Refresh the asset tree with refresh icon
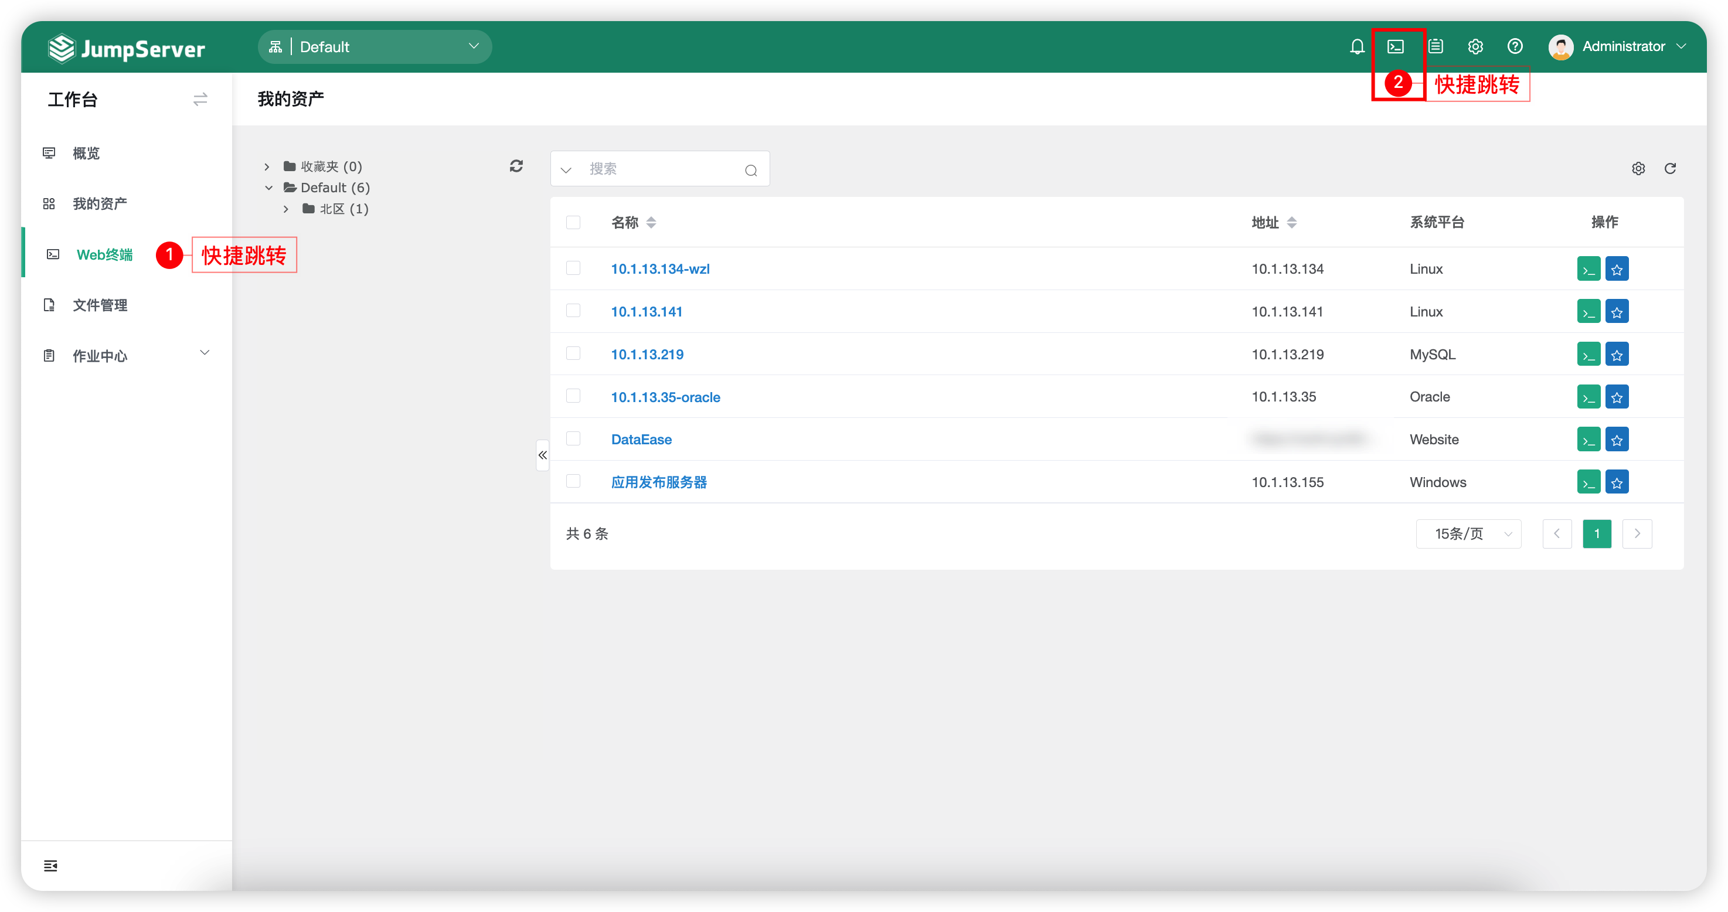This screenshot has width=1728, height=912. 516,166
